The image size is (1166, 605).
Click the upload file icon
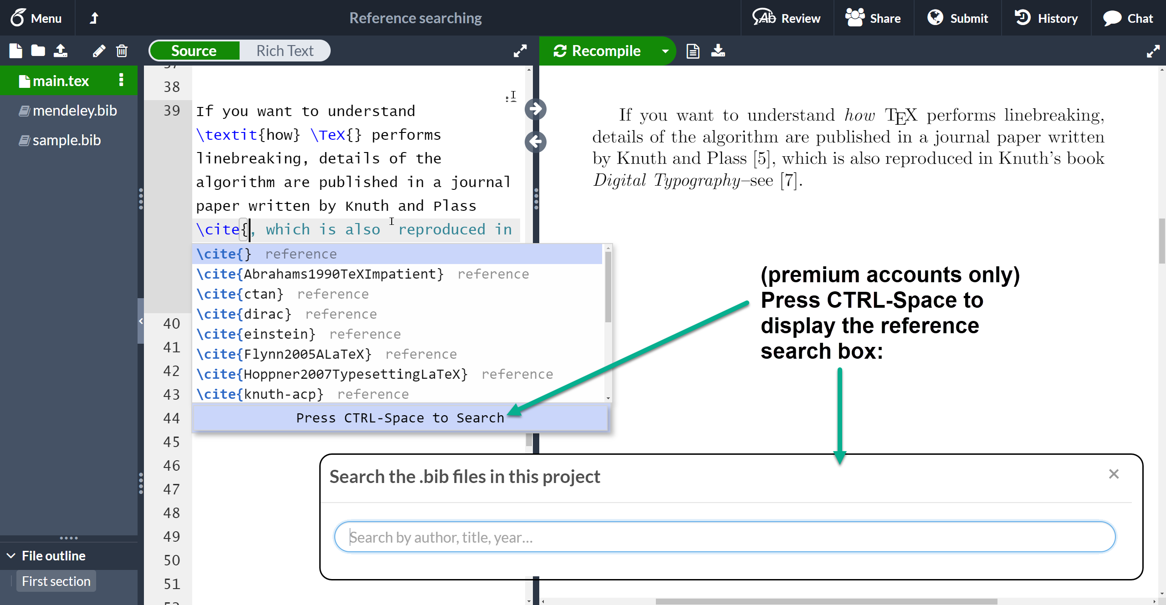point(59,50)
